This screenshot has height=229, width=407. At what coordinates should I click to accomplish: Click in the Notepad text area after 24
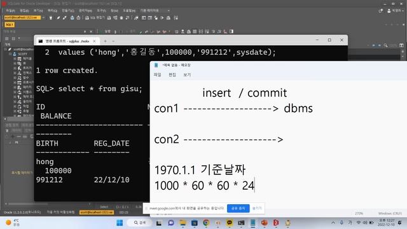pos(254,185)
